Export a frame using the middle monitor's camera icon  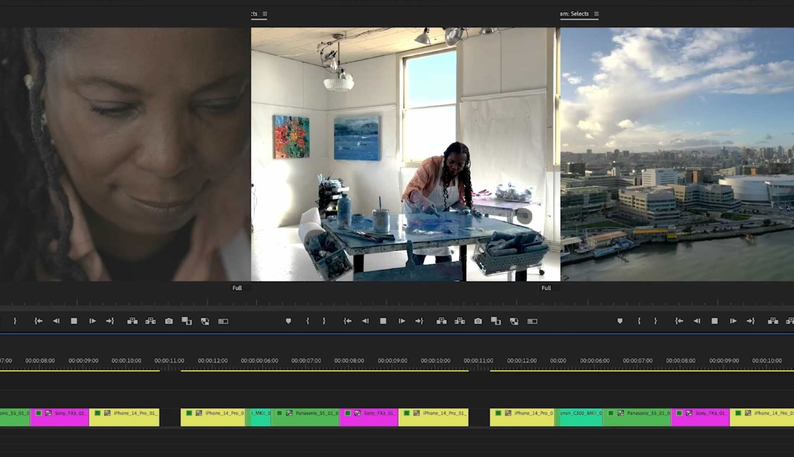(478, 321)
